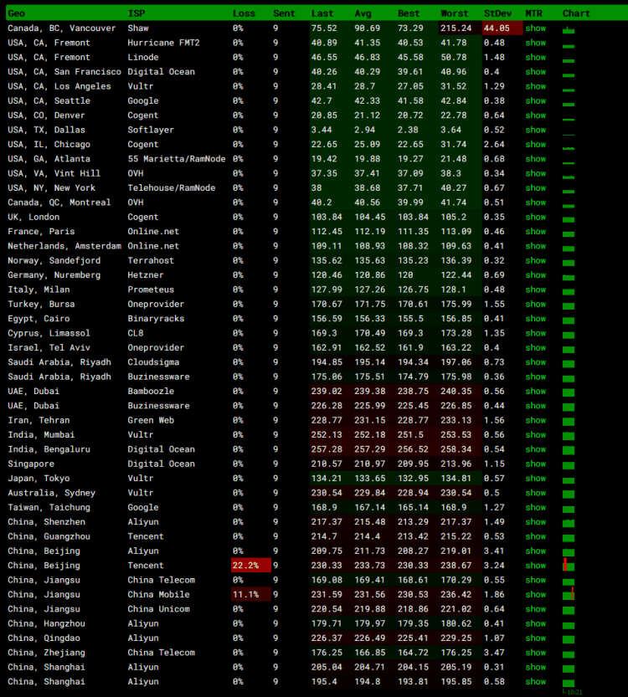Click 'Taiwan, Taichung' geo cell
The width and height of the screenshot is (628, 697).
[x=49, y=508]
